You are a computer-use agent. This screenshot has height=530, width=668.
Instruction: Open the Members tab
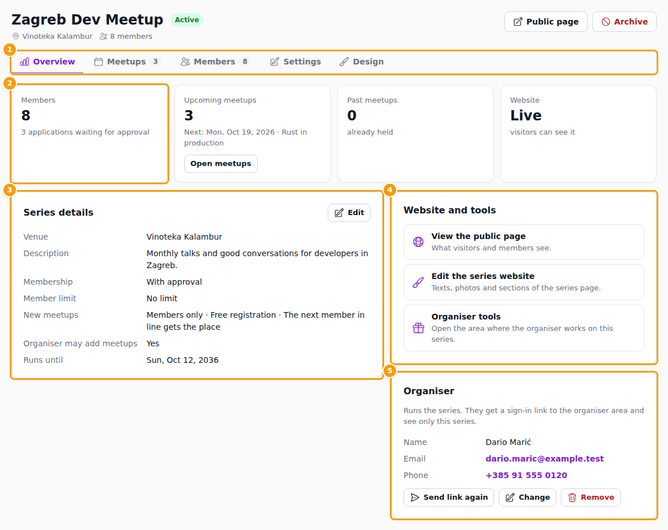coord(215,62)
